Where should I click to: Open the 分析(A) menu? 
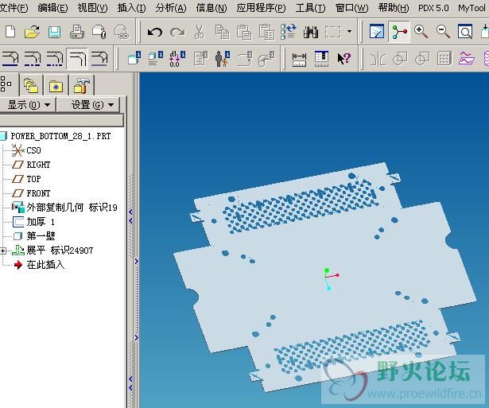(171, 7)
